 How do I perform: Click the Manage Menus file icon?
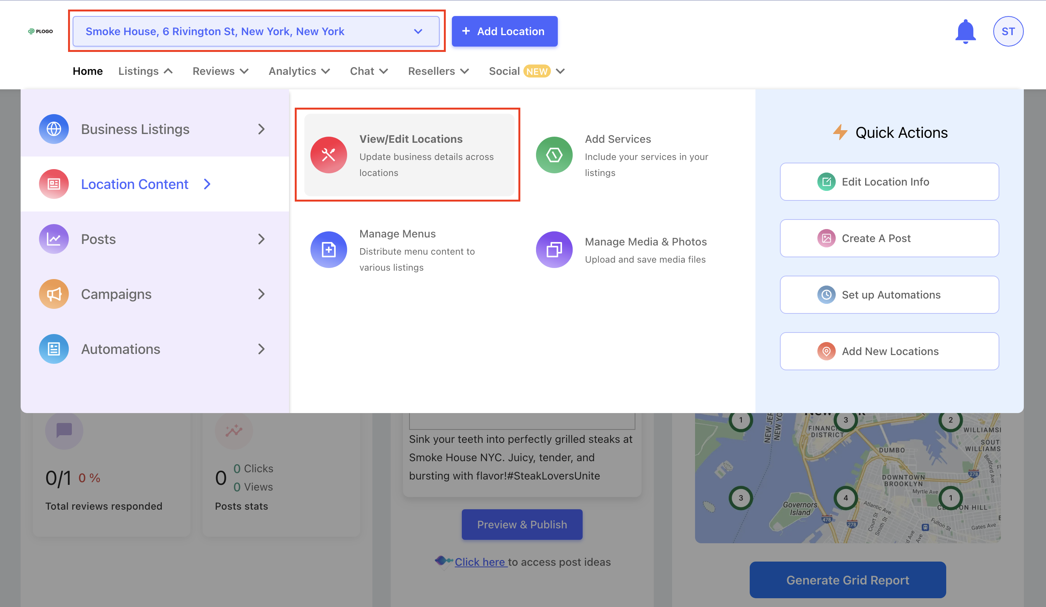click(329, 250)
